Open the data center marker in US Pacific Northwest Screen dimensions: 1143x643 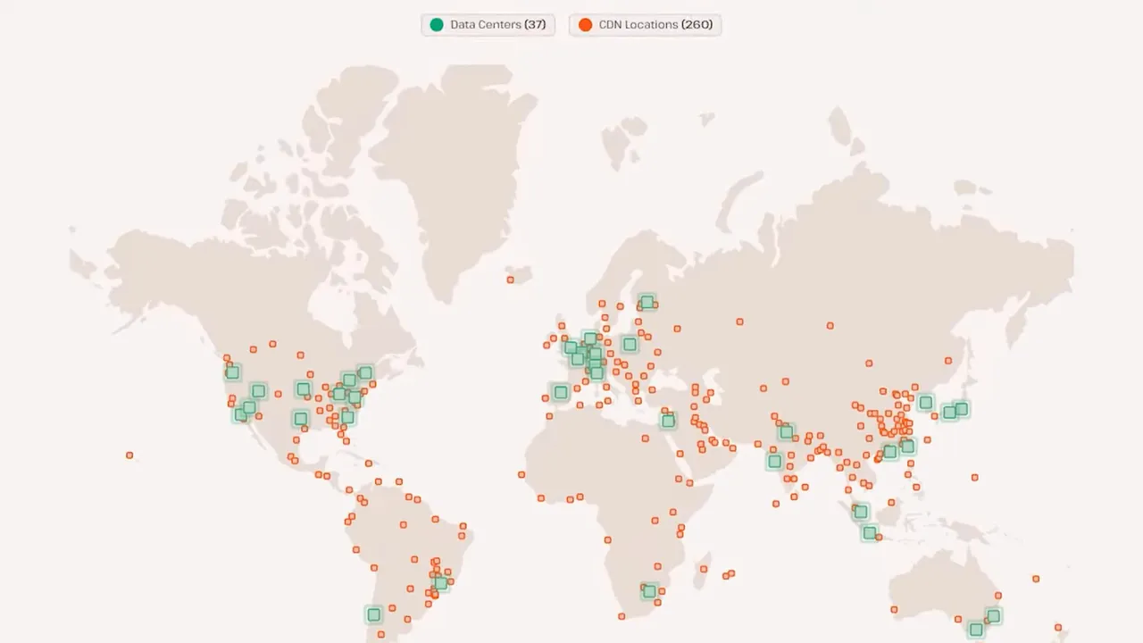[x=233, y=372]
